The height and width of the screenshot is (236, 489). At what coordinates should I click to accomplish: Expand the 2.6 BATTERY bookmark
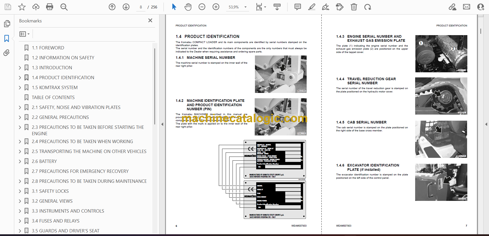(20, 161)
